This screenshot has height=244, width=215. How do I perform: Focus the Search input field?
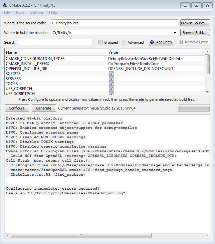55,42
